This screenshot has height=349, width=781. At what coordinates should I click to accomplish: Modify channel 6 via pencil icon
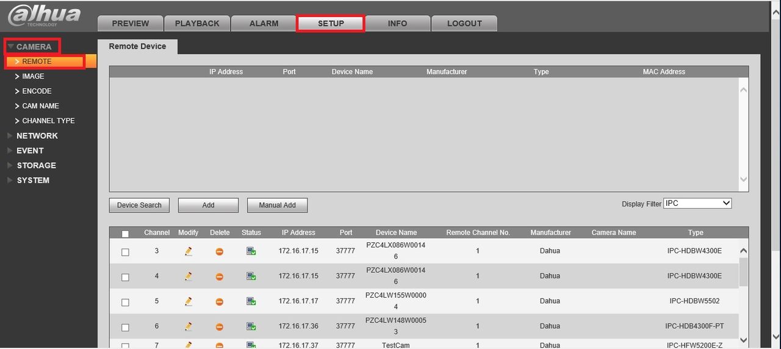(189, 326)
